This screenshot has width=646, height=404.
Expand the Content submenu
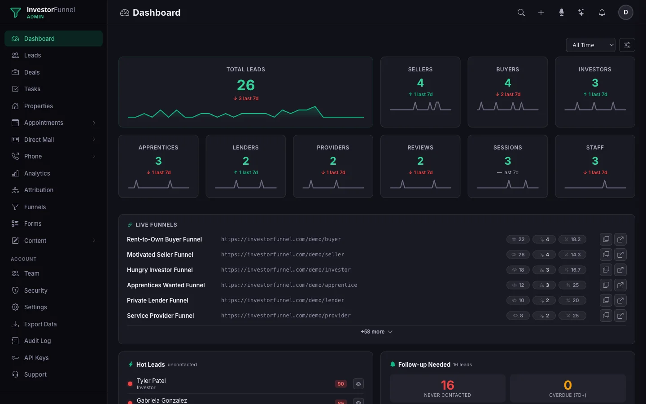tap(94, 241)
